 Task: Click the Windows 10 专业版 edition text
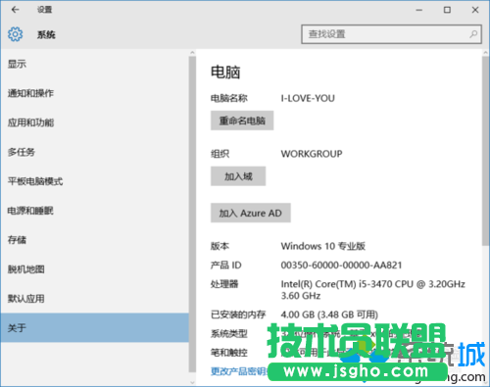(x=323, y=246)
